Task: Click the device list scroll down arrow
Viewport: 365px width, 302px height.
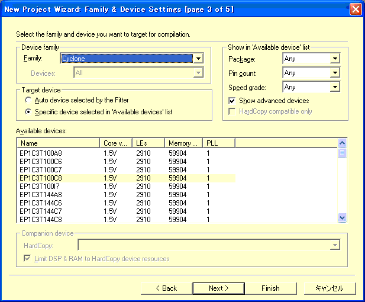Action: point(342,218)
